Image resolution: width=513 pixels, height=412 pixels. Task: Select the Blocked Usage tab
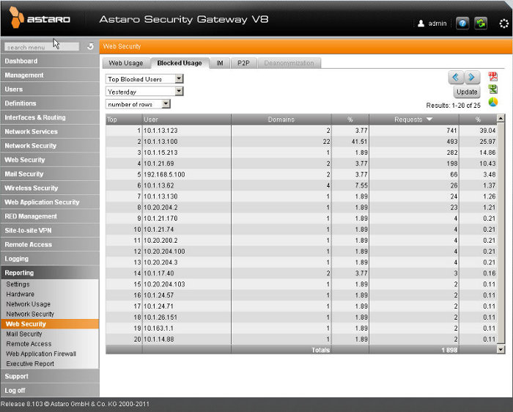(x=180, y=63)
